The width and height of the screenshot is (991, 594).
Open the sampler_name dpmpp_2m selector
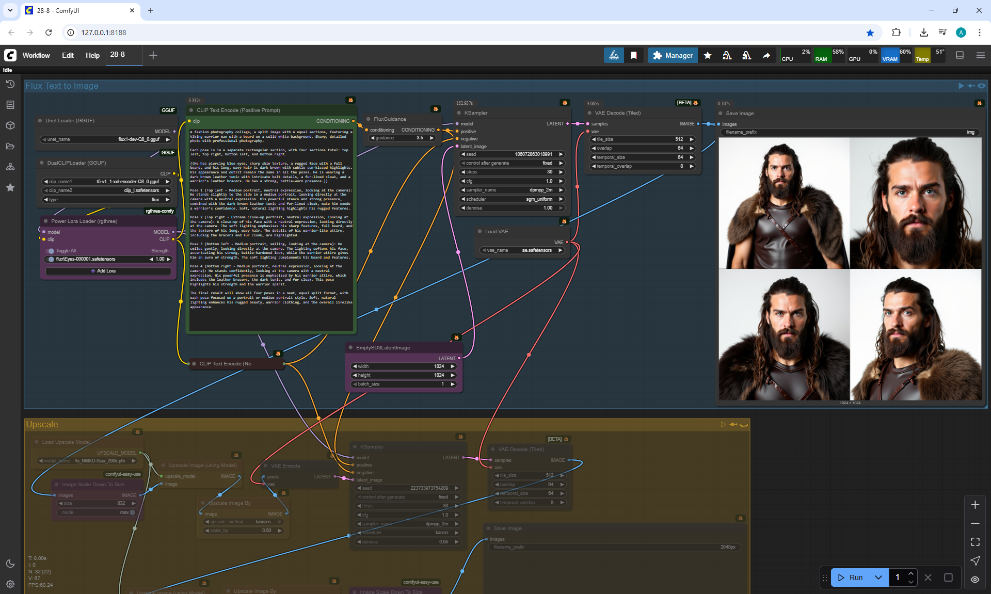[511, 190]
